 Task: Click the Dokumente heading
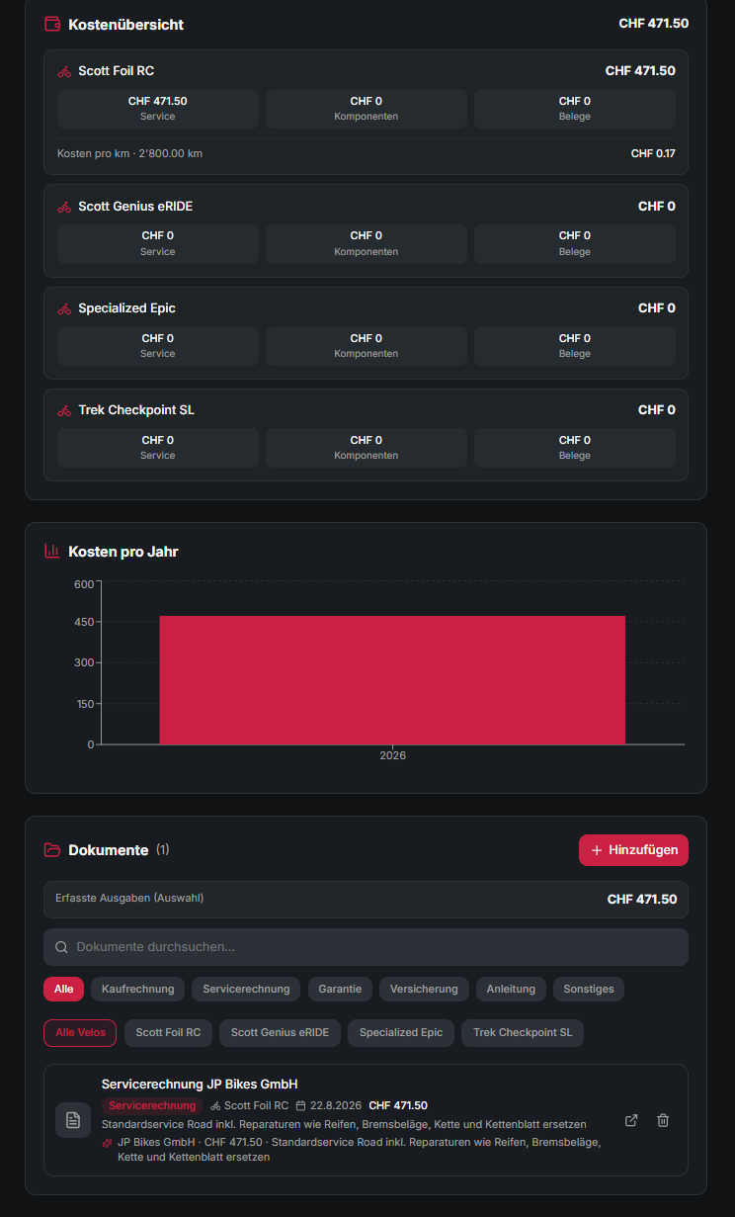click(109, 850)
